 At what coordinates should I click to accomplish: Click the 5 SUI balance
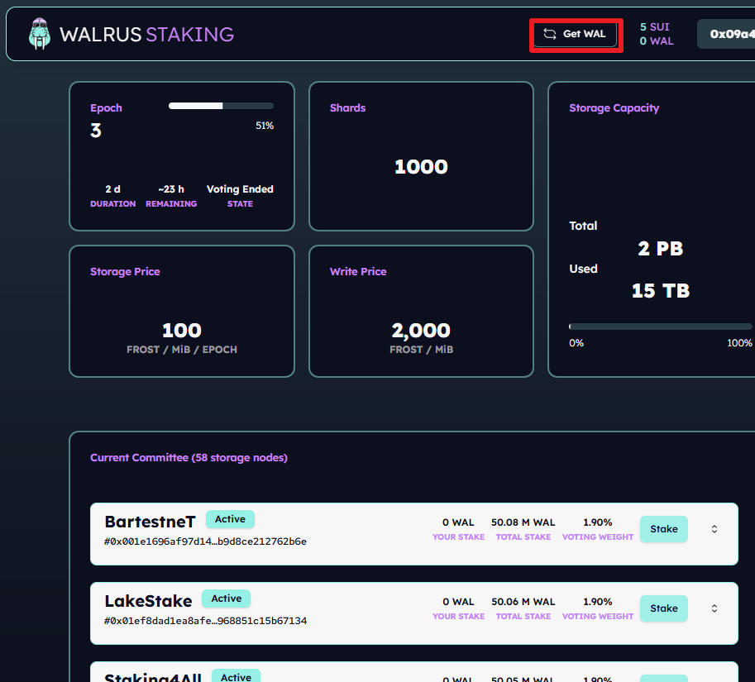(654, 27)
